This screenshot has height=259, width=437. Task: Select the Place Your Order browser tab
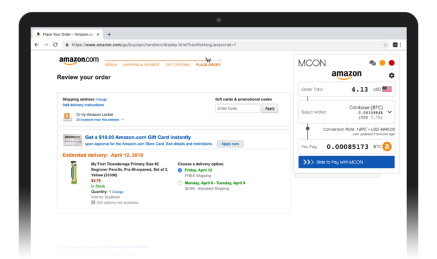point(68,34)
